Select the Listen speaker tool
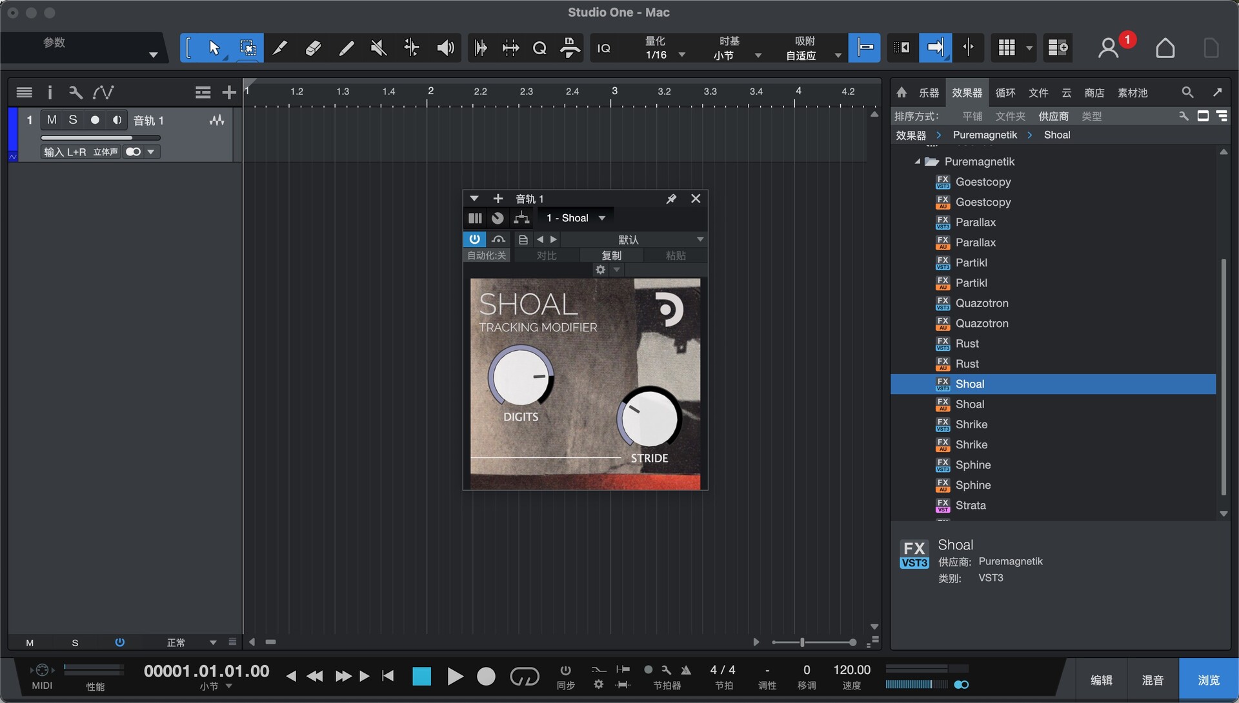The width and height of the screenshot is (1239, 703). [445, 48]
